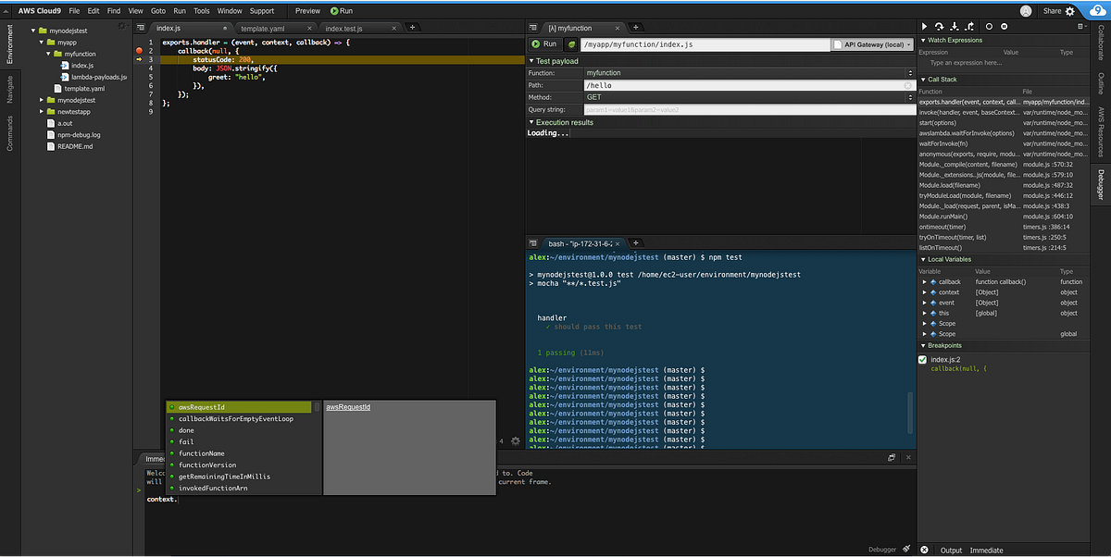Collapse the Watch Expressions section
1111x557 pixels.
pyautogui.click(x=922, y=40)
